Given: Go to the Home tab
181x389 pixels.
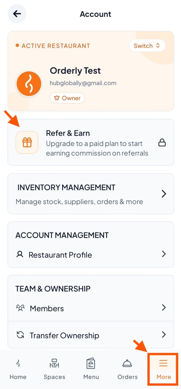Looking at the screenshot, I should tap(18, 369).
